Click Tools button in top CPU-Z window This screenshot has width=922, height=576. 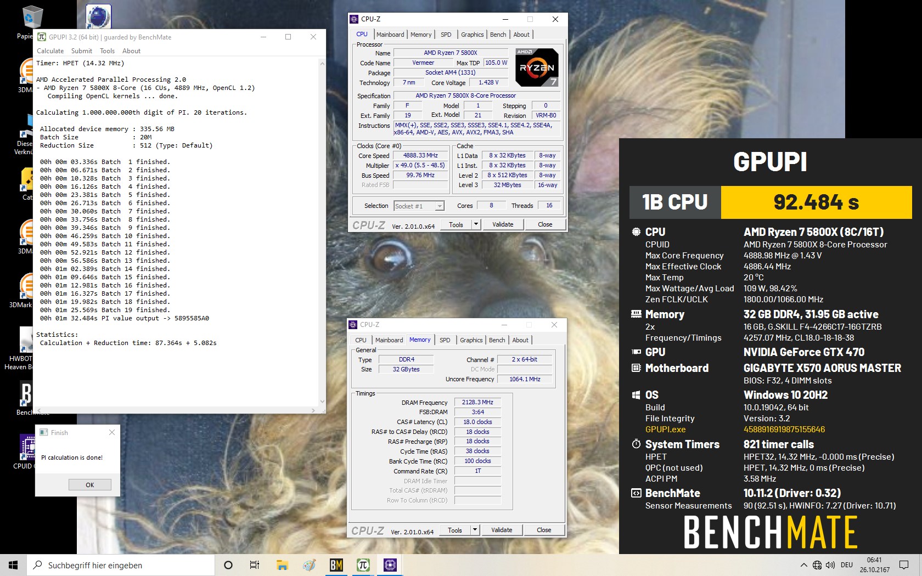tap(456, 224)
